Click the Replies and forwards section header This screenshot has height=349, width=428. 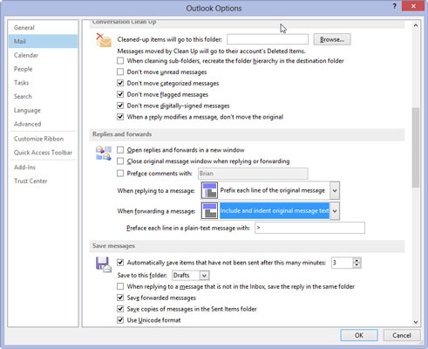click(x=247, y=134)
